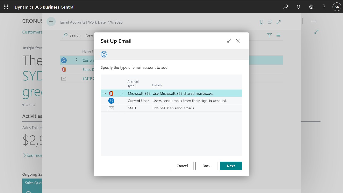
Task: Open the notifications bell
Action: 298,7
